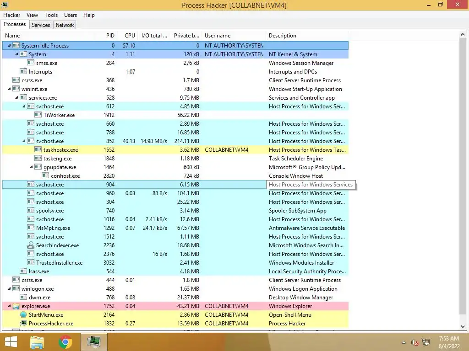Click the Process Hacker title bar icon
The height and width of the screenshot is (351, 469).
5,5
